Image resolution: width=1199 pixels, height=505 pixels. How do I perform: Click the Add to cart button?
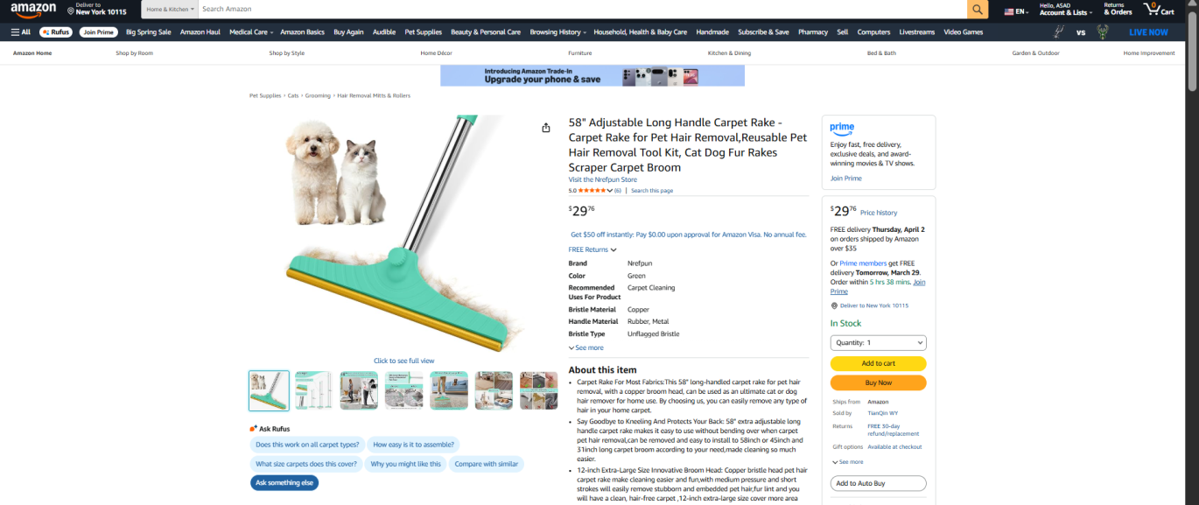(878, 363)
